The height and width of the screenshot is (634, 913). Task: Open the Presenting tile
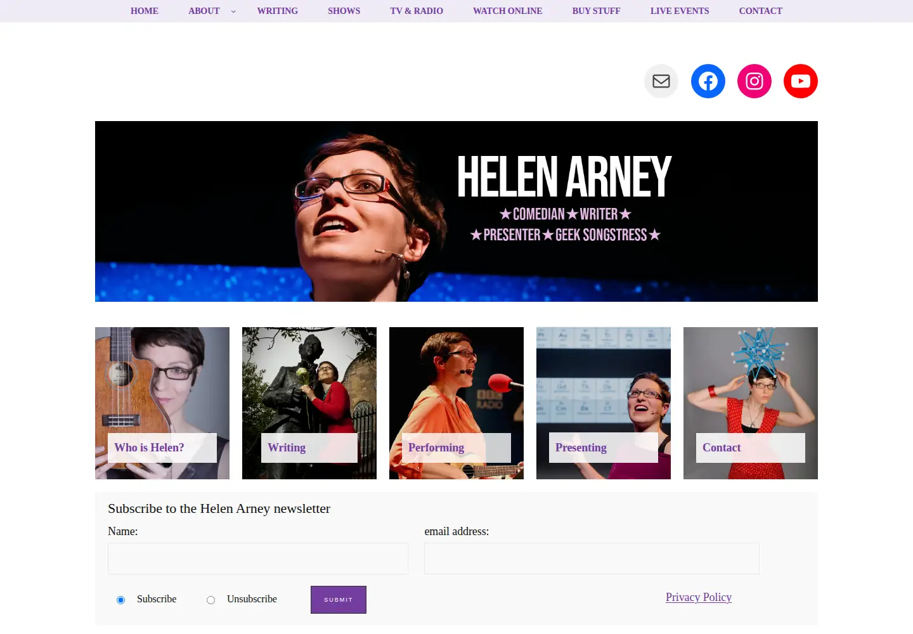[x=604, y=403]
